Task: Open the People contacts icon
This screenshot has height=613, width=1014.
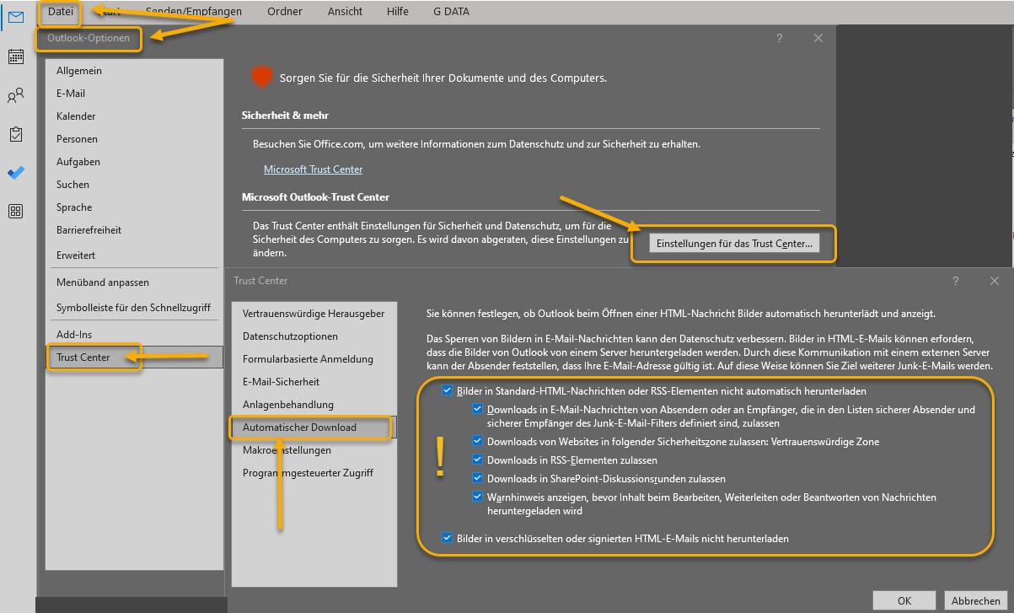Action: pos(15,96)
